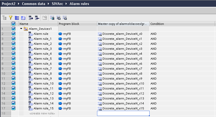Click the yellow funnel filter icon
The height and width of the screenshot is (117, 216).
[x=11, y=18]
